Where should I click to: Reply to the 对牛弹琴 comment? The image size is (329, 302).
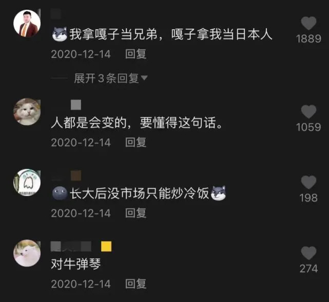pos(136,284)
